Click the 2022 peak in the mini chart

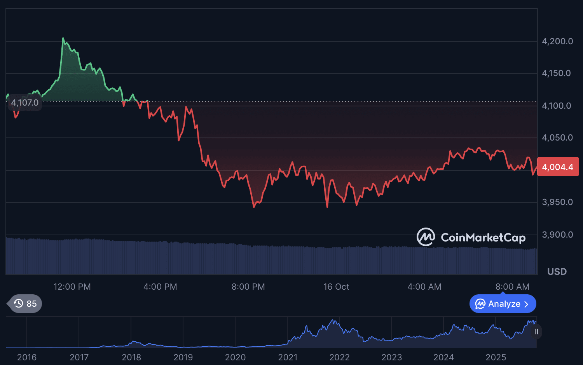pos(333,321)
